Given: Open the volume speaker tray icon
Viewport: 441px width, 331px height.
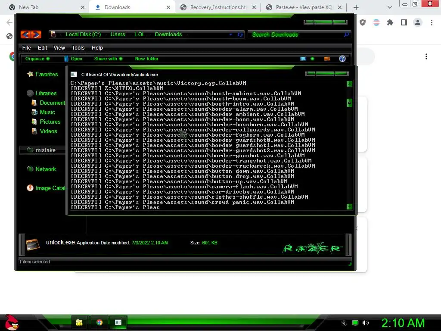Looking at the screenshot, I should [x=365, y=323].
